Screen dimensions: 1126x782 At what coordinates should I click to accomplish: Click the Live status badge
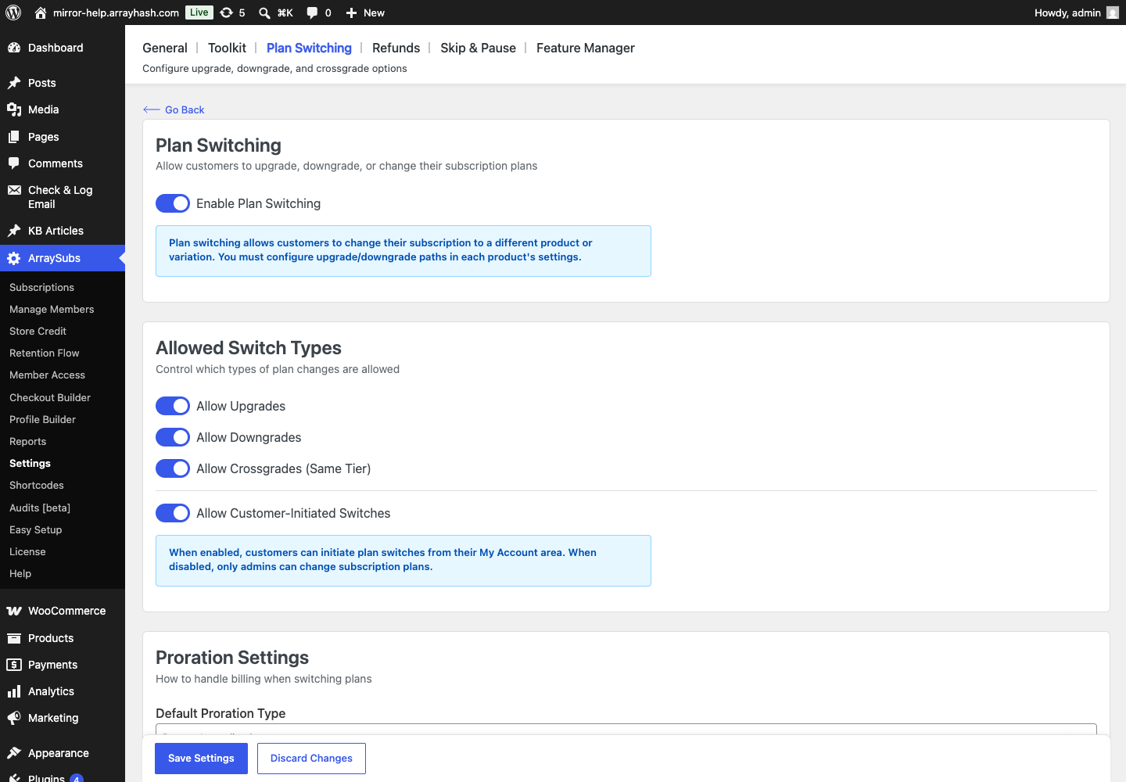click(199, 13)
